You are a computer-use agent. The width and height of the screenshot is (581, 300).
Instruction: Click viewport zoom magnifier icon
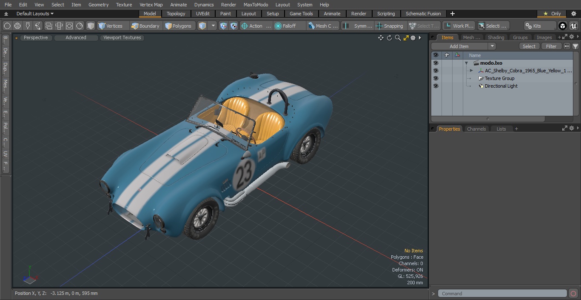pos(398,38)
